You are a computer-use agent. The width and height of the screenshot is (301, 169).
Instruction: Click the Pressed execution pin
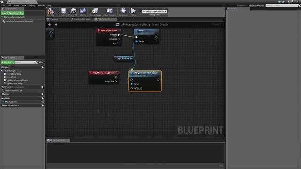(119, 35)
